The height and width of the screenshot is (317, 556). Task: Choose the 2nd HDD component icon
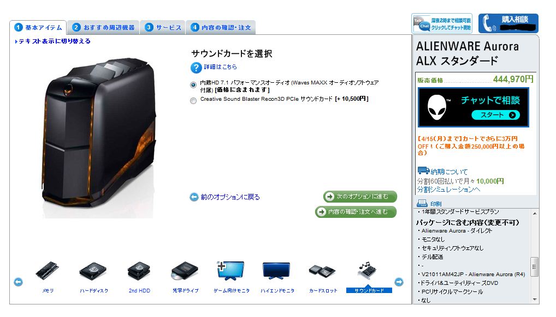[x=139, y=271]
